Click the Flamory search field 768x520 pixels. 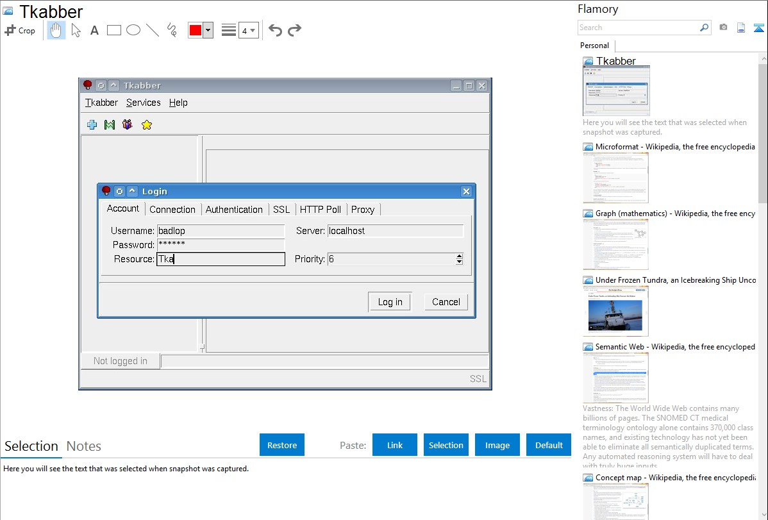638,28
